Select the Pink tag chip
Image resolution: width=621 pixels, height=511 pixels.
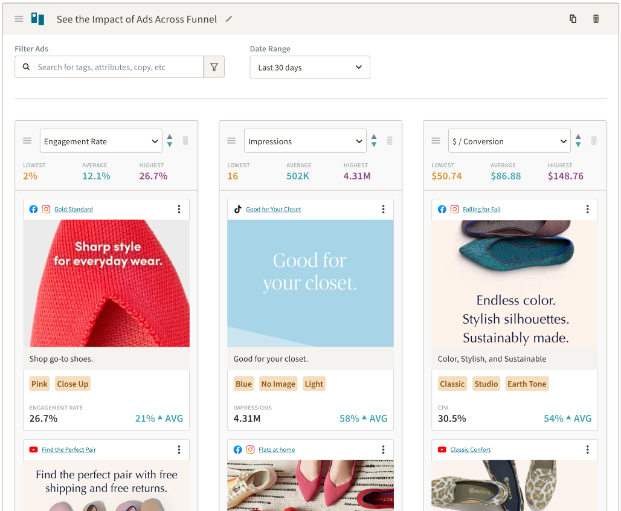(39, 384)
